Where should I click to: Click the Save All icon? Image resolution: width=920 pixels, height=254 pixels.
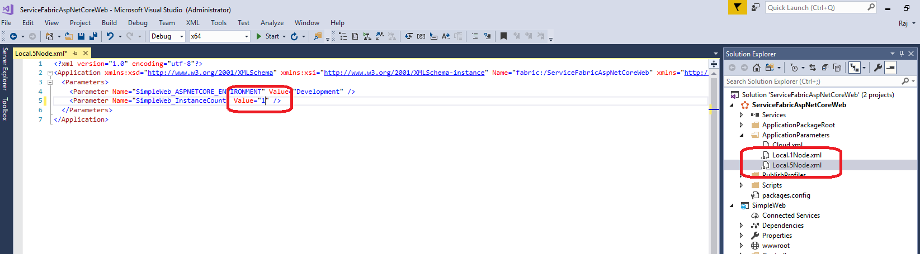(93, 36)
